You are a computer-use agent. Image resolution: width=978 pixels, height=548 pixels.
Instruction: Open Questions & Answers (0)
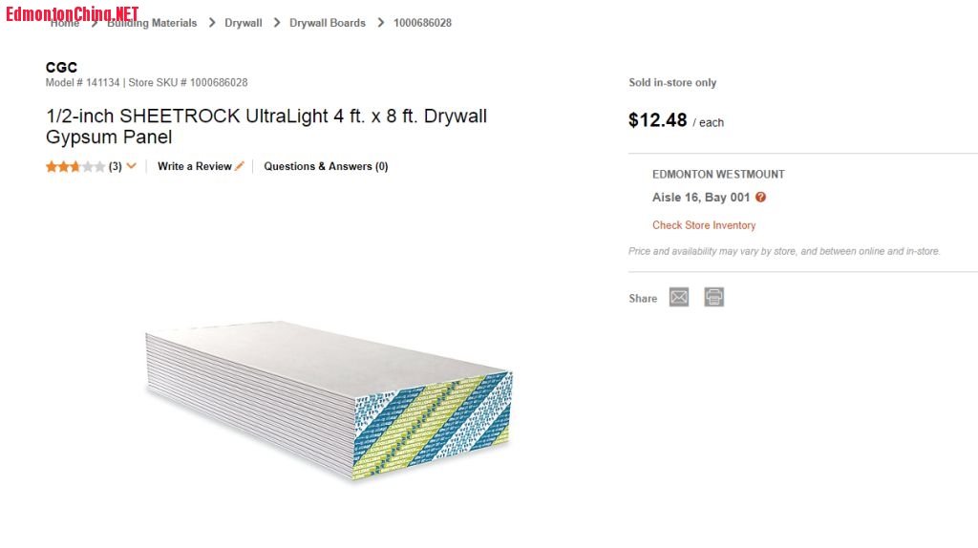(x=326, y=166)
